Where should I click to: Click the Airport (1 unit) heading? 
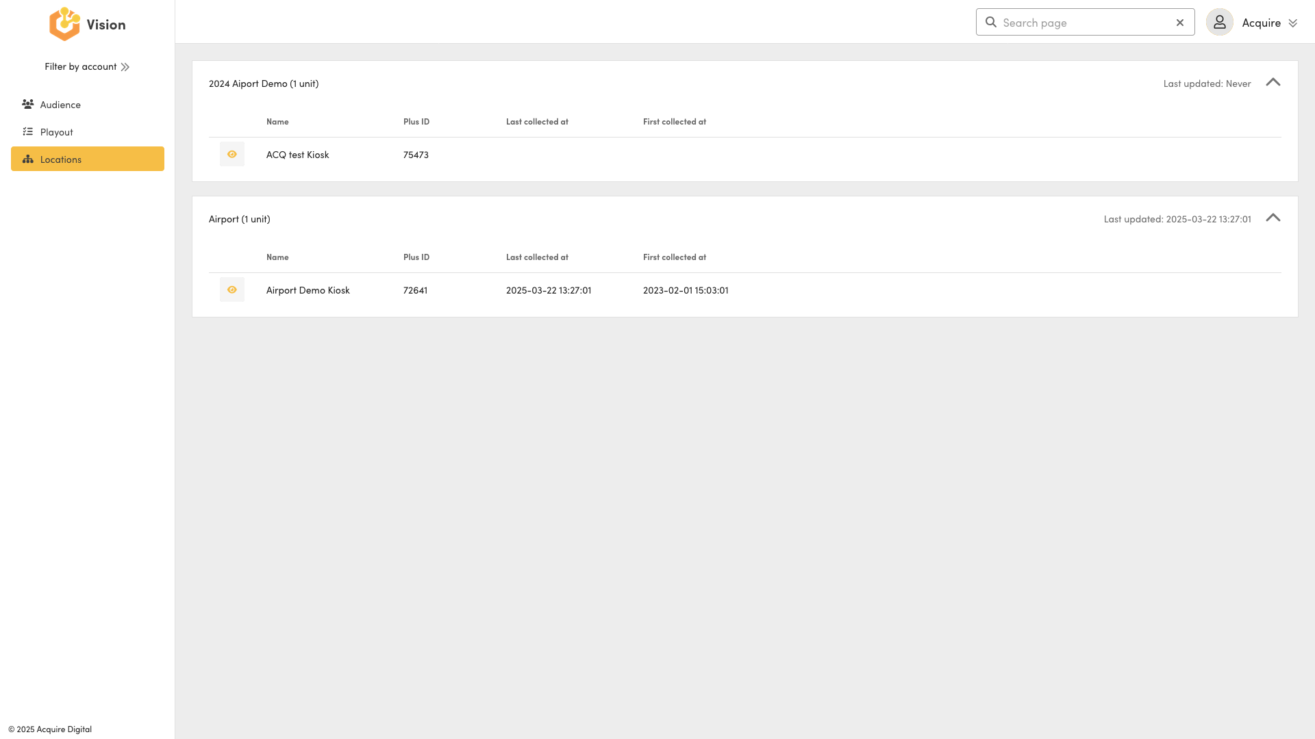tap(240, 219)
